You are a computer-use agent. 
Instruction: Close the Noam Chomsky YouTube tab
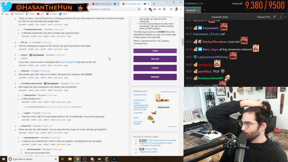(x=118, y=4)
